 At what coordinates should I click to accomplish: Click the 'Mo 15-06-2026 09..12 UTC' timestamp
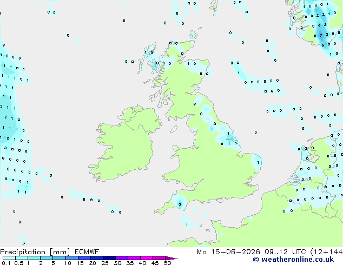[252, 252]
